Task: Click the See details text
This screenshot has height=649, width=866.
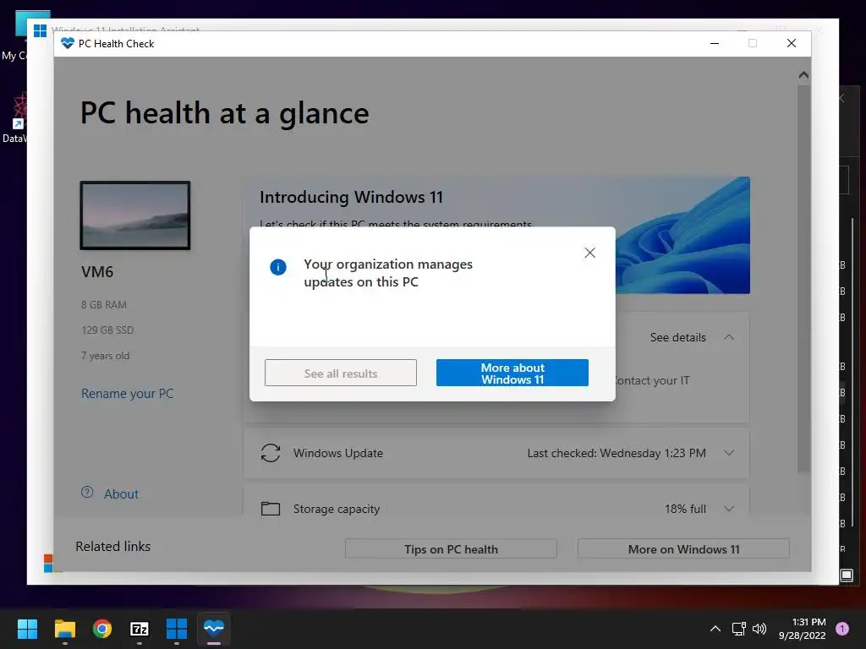Action: [x=677, y=337]
